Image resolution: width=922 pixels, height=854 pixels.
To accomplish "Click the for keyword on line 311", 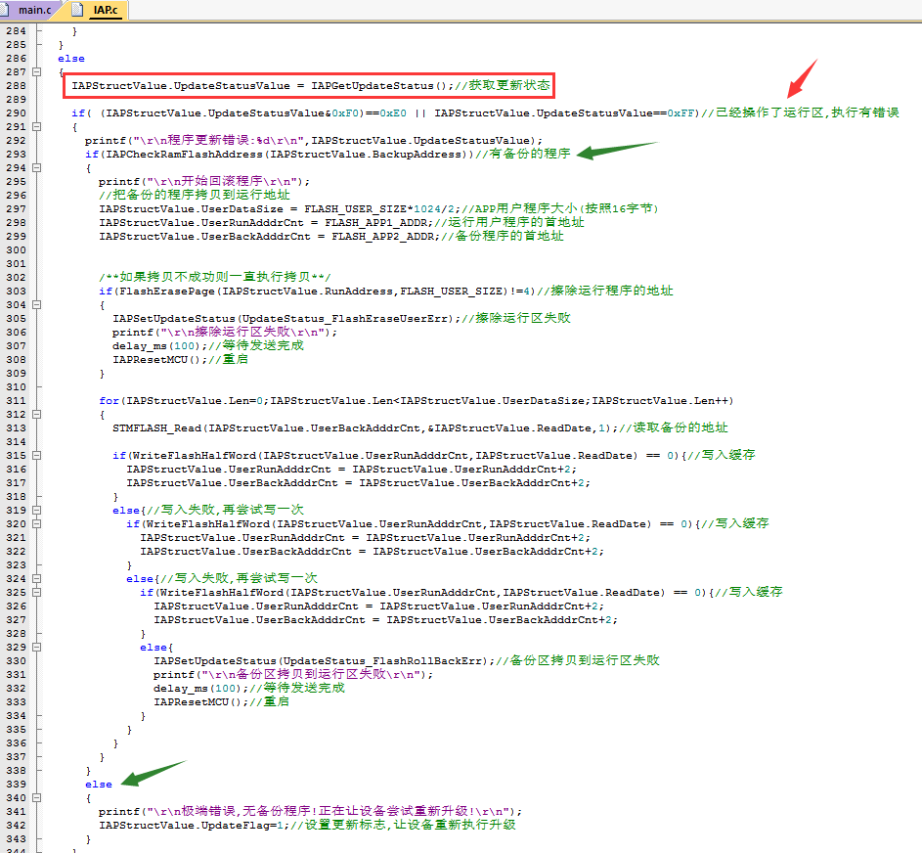I will pos(109,401).
